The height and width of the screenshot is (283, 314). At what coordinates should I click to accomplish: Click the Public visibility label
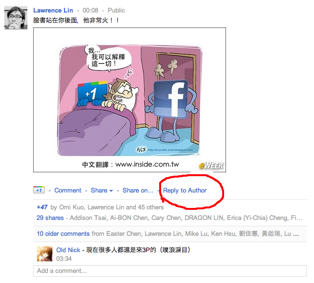tap(116, 10)
